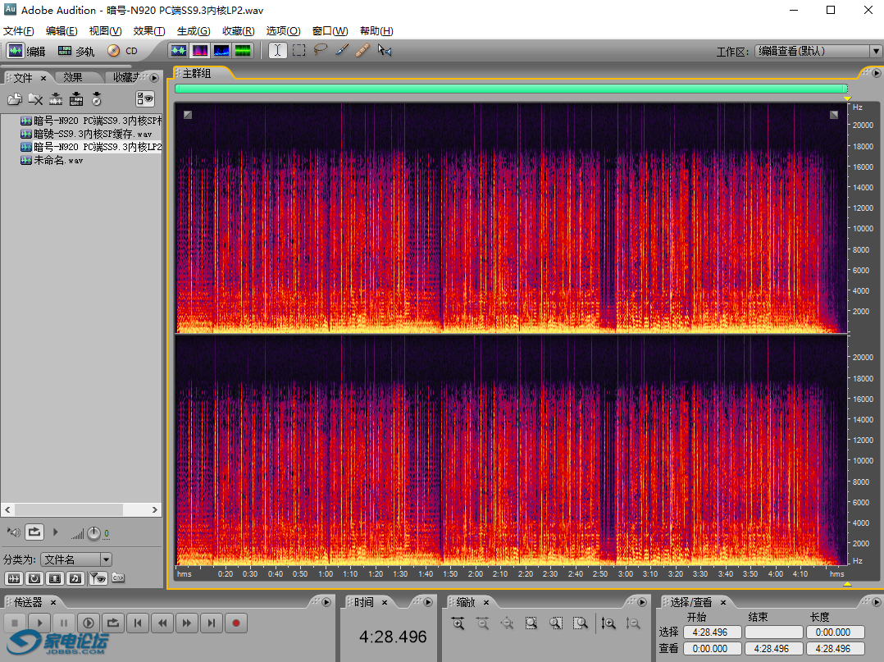Click the Import File folder icon
Image resolution: width=884 pixels, height=662 pixels.
(15, 99)
